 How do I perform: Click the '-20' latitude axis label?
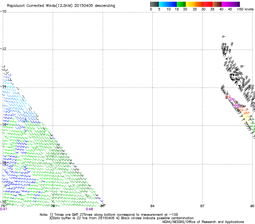tap(3, 202)
